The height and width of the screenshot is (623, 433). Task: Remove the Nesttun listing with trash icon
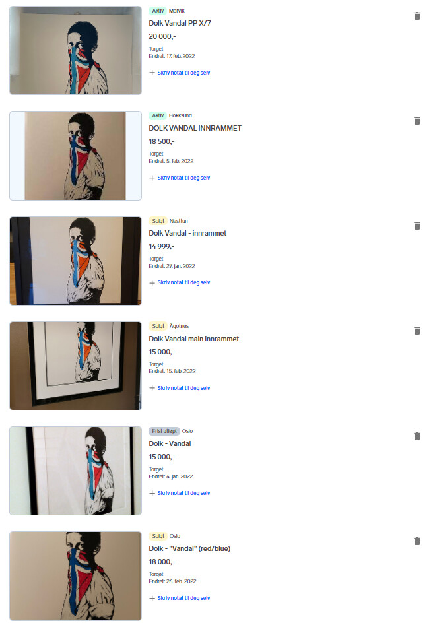pyautogui.click(x=416, y=226)
